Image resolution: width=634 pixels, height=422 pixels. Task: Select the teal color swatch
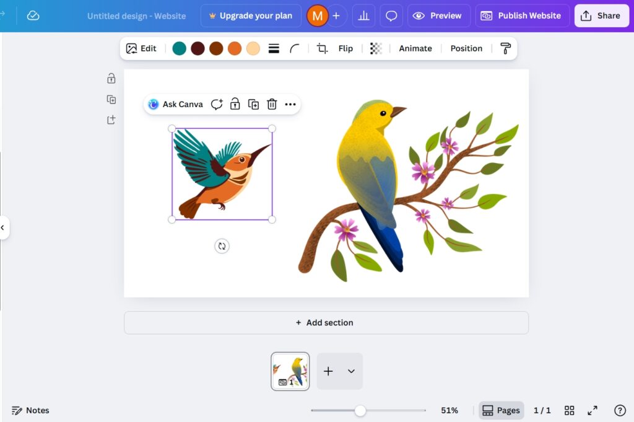tap(179, 48)
